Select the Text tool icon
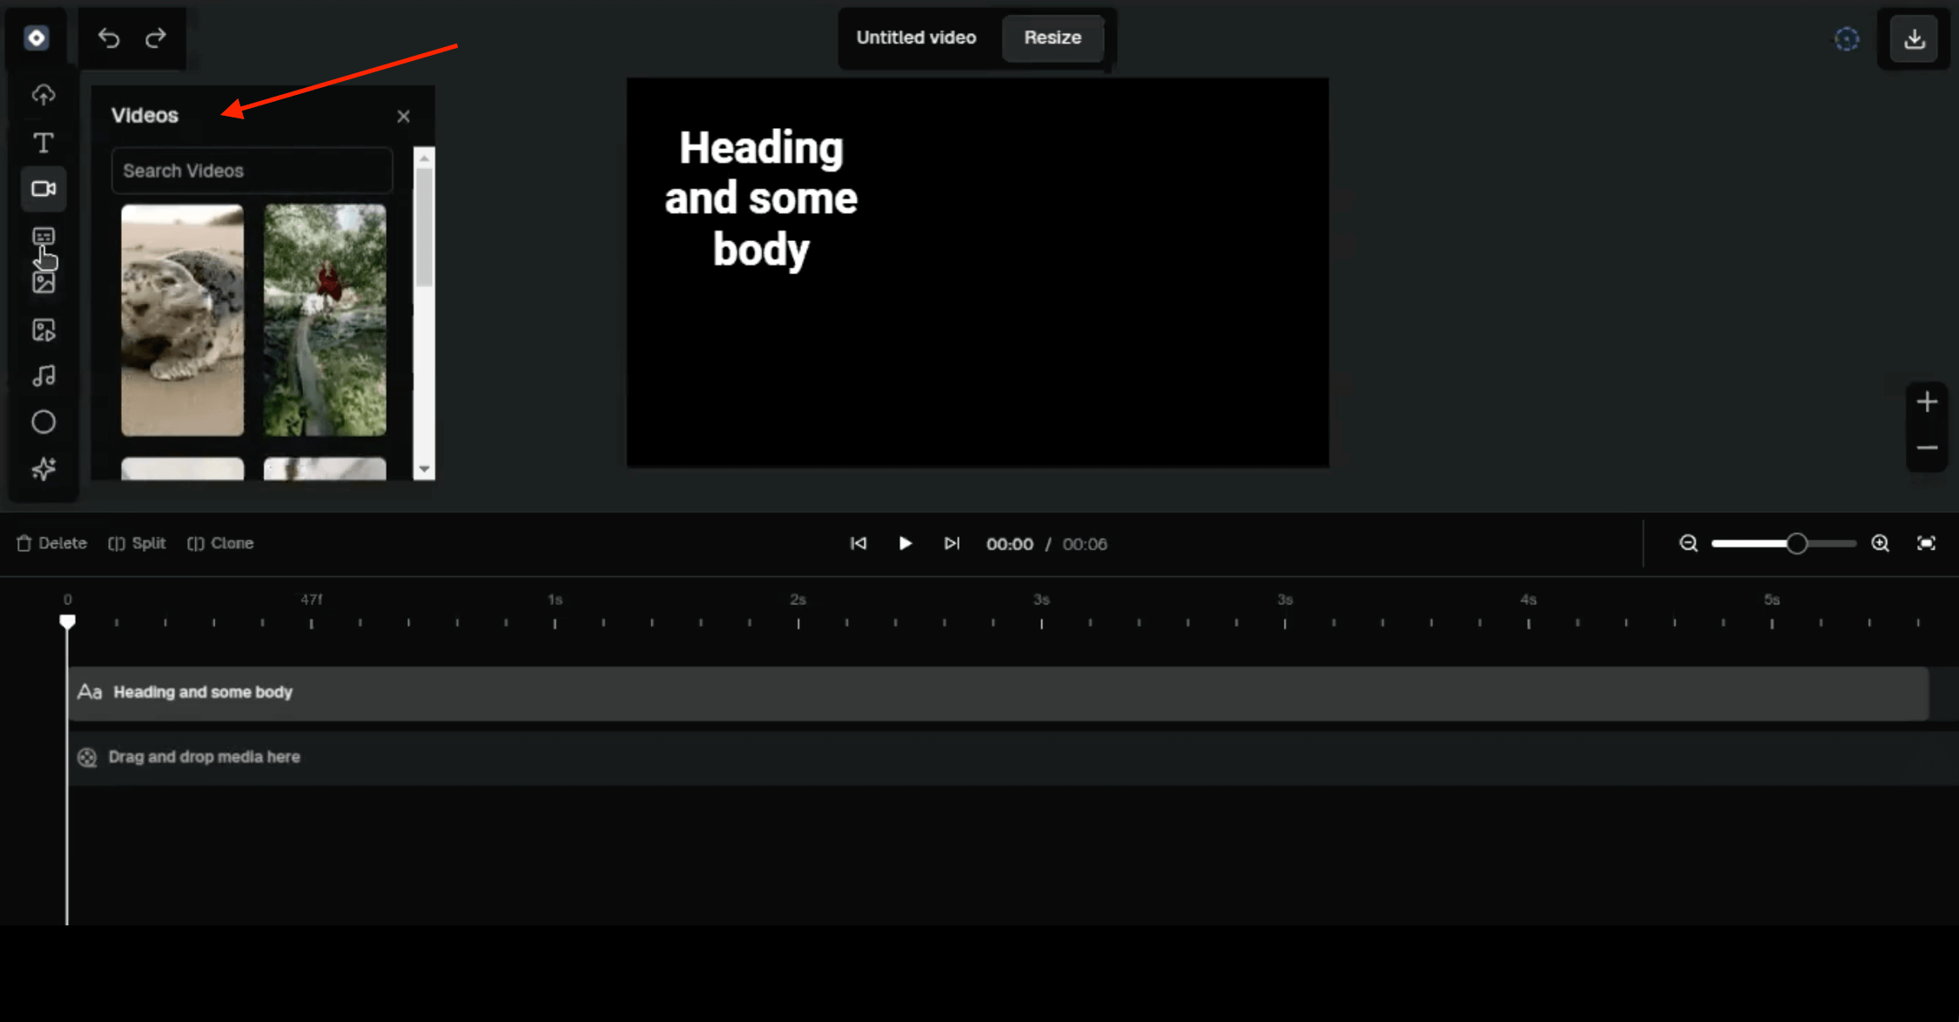This screenshot has width=1959, height=1022. (x=44, y=143)
